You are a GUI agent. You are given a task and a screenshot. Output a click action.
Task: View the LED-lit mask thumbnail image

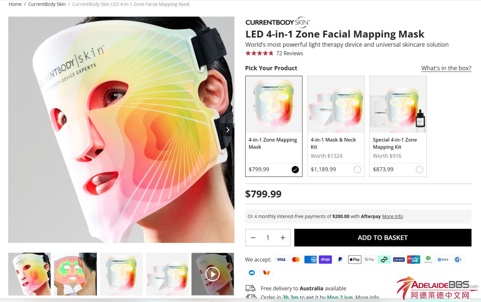(x=75, y=274)
